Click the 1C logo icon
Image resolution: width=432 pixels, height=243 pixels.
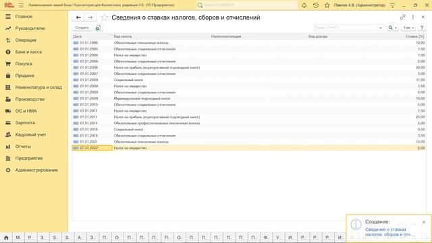[x=9, y=5]
